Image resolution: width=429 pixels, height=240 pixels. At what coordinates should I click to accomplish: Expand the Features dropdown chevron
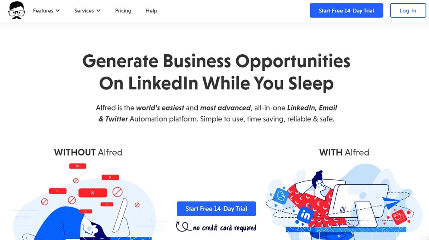pos(58,11)
